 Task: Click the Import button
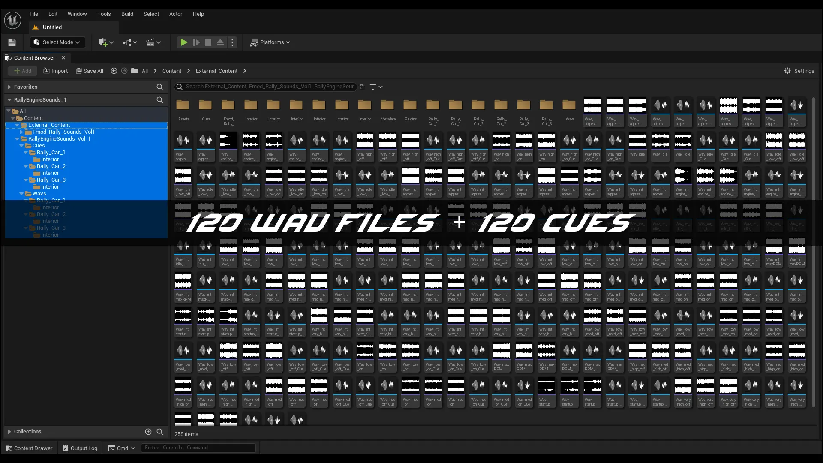point(56,71)
